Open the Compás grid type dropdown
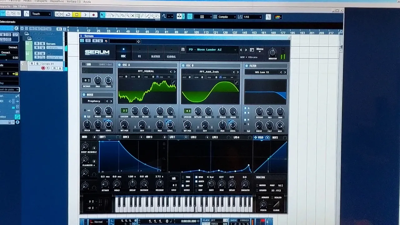This screenshot has width=400, height=225. (x=227, y=17)
